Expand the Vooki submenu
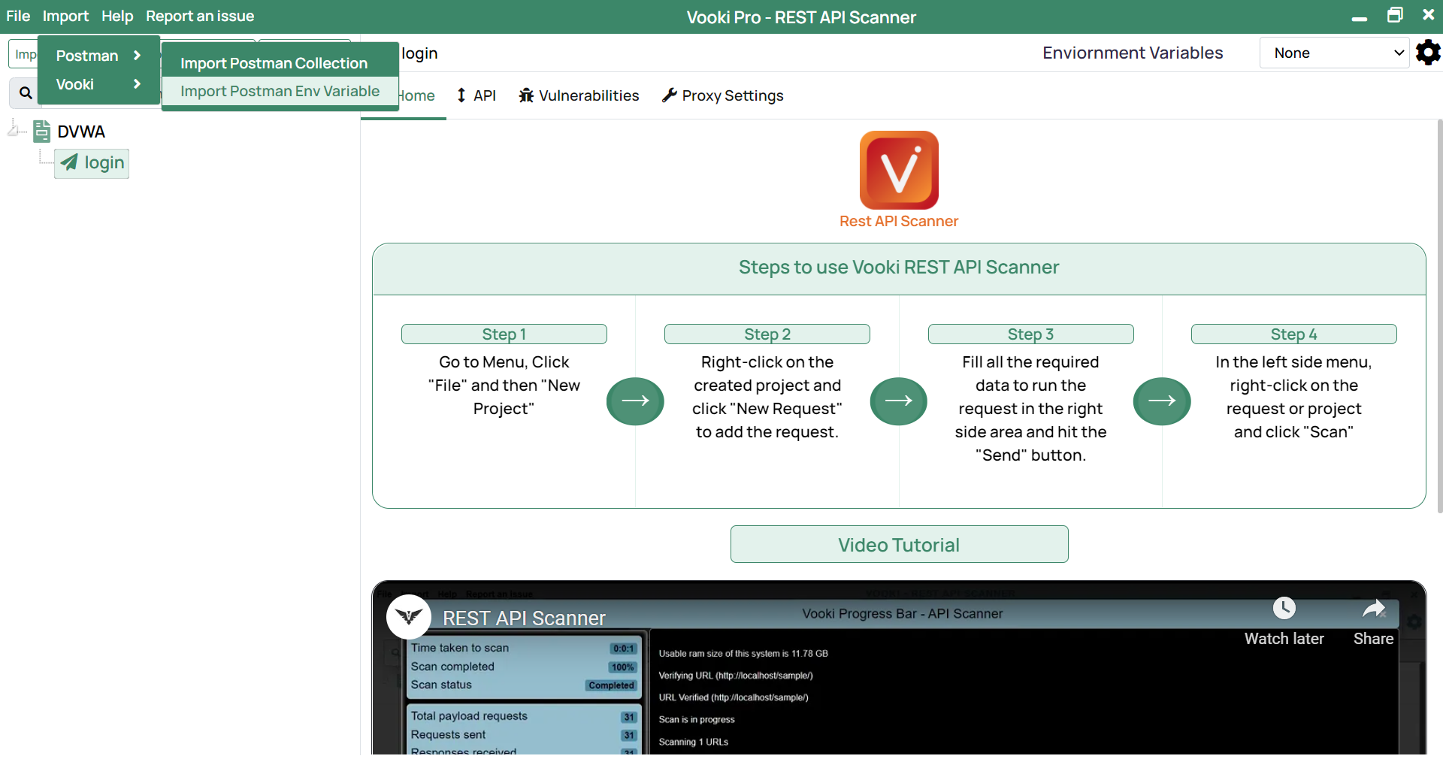1443x765 pixels. (x=98, y=84)
